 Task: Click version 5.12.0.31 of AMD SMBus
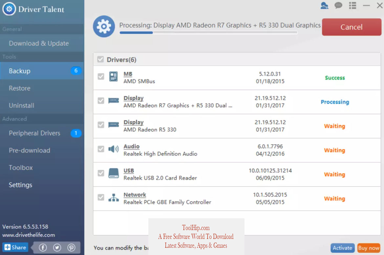click(270, 74)
